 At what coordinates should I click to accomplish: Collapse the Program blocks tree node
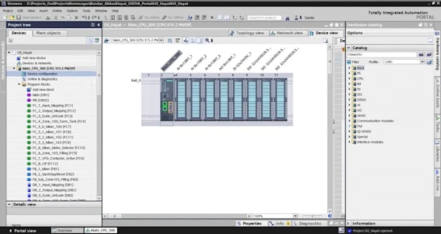pyautogui.click(x=19, y=84)
